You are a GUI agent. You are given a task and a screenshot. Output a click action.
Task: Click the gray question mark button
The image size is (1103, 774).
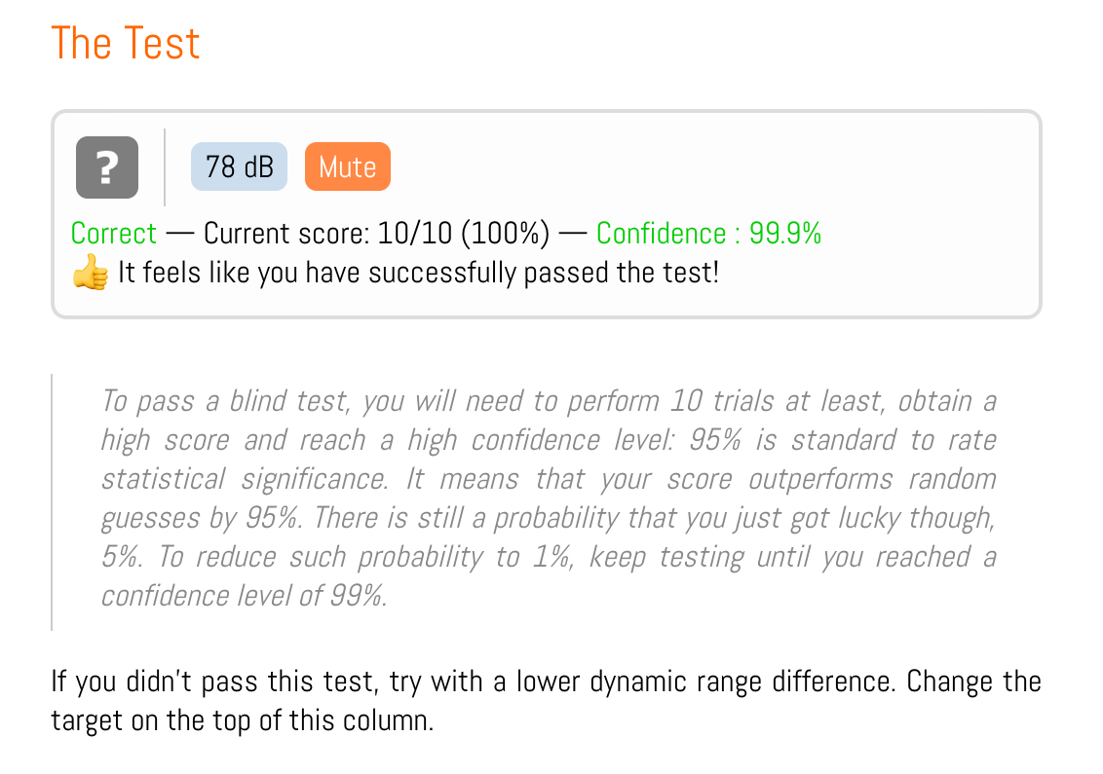click(x=107, y=167)
